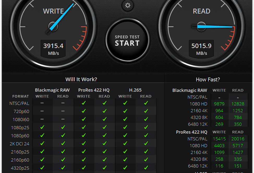Viewport: 254px width, 173px height.
Task: Click the H.265 read checkmark for 2K DCI 24
Action: click(146, 143)
